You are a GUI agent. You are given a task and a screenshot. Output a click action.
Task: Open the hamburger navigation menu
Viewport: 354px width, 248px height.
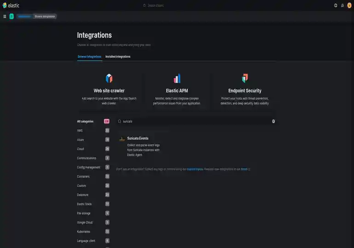(5, 17)
